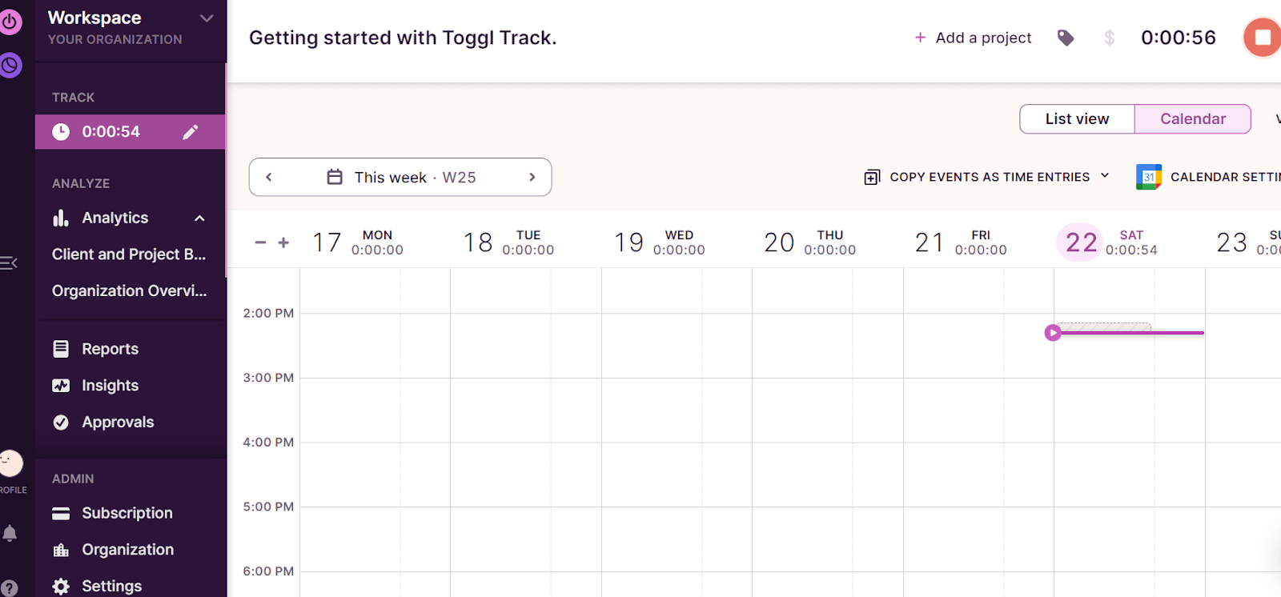Stop the running timer
This screenshot has height=597, width=1281.
(1261, 37)
